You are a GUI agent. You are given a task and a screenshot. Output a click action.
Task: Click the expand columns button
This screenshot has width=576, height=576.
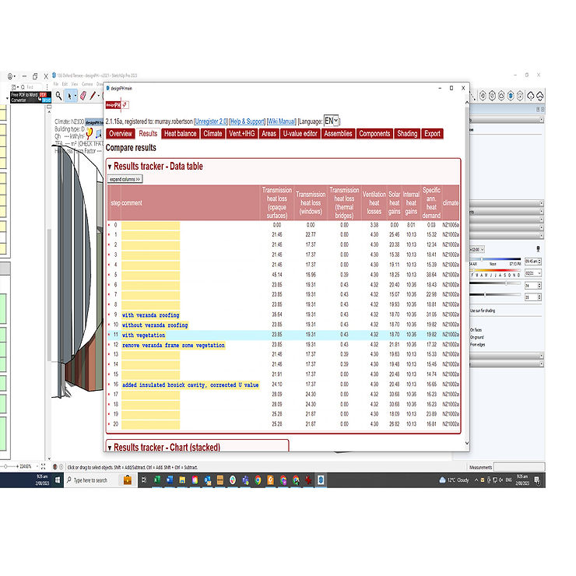tap(125, 179)
